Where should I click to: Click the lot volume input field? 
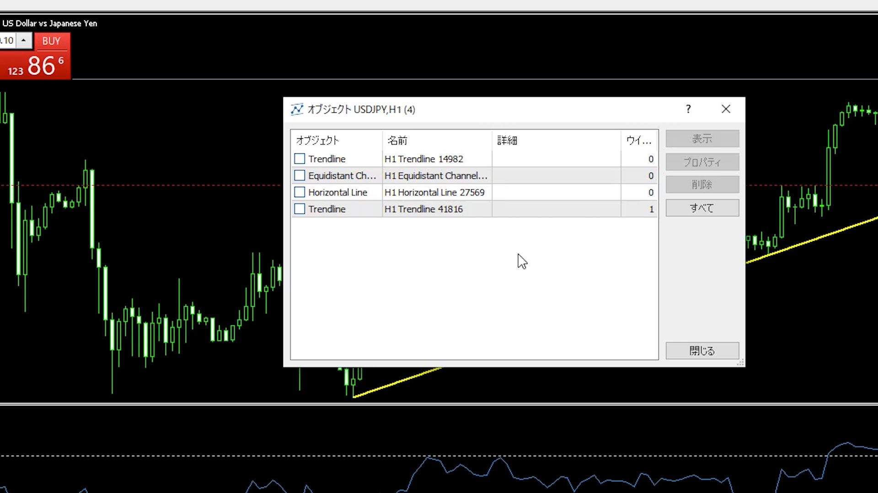(7, 41)
